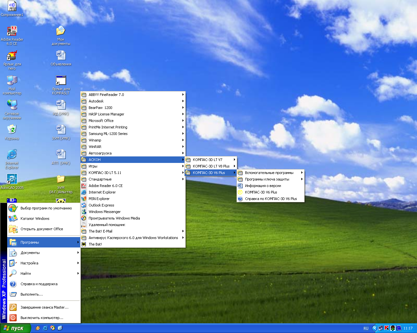417x333 pixels.
Task: Launch Outlook Express
Action: 133,205
